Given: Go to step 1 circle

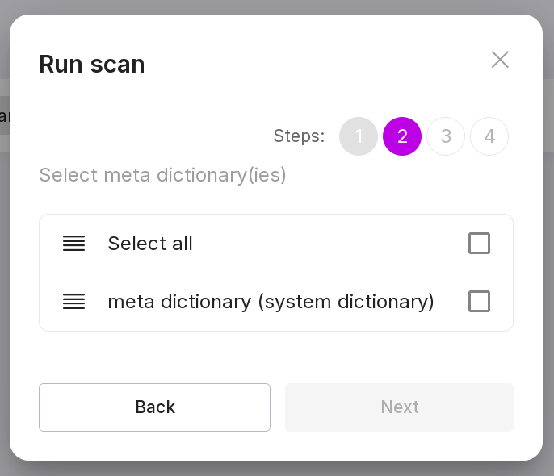Looking at the screenshot, I should tap(359, 136).
